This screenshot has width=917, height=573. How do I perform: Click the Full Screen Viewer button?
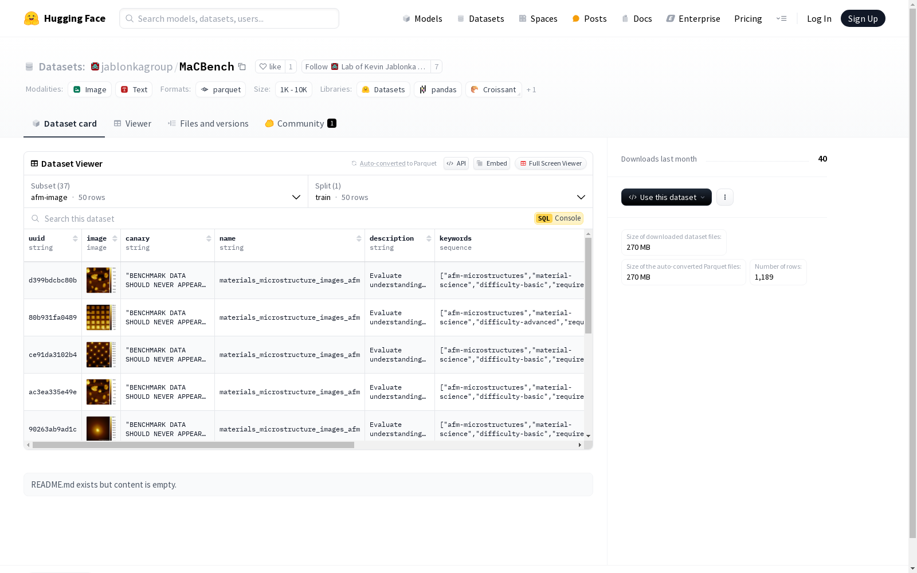550,163
